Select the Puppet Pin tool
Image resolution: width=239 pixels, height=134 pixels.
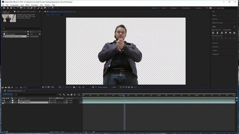click(x=53, y=8)
